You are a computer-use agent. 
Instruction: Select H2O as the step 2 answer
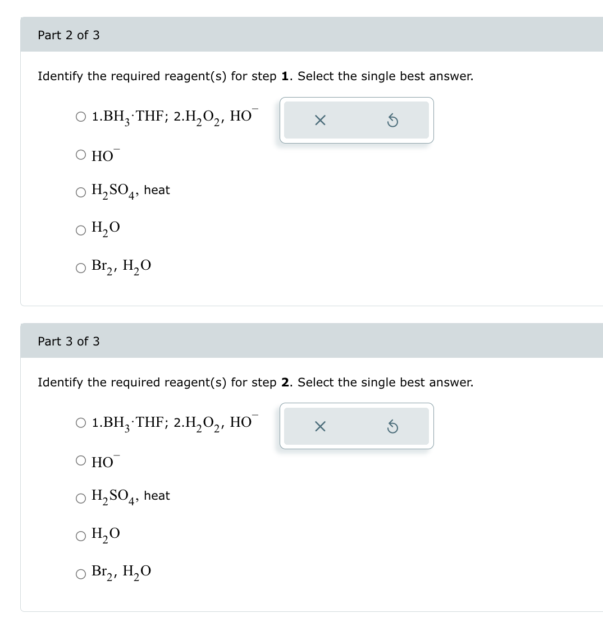pyautogui.click(x=80, y=536)
